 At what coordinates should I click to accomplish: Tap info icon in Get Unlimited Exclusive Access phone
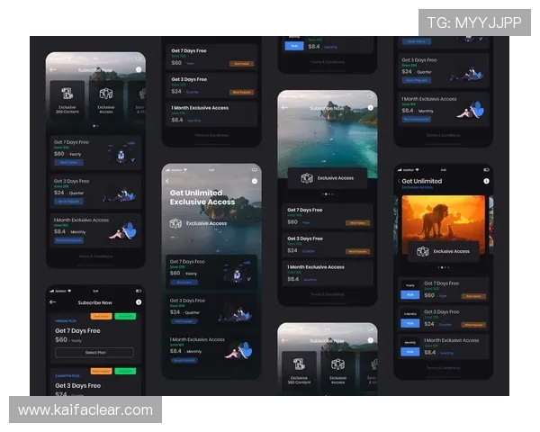tap(255, 181)
